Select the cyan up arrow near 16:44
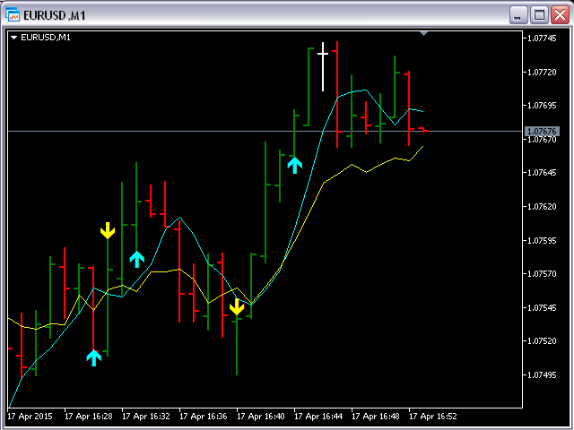The width and height of the screenshot is (574, 430). pos(295,165)
